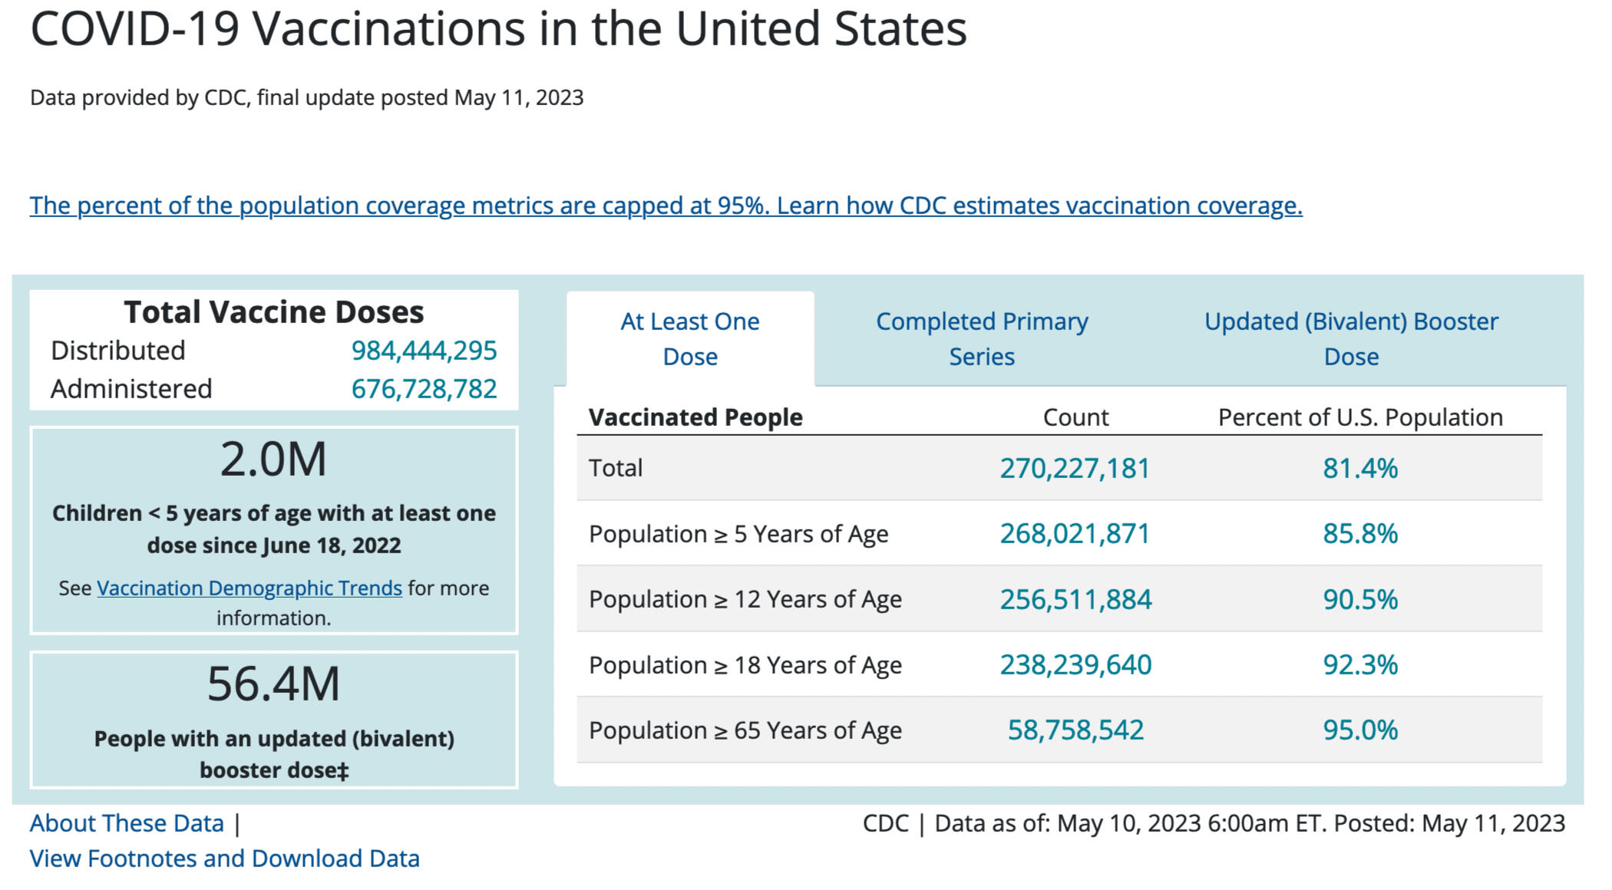Click the Population ≥ 12 Years of Age label
This screenshot has height=890, width=1612.
[745, 599]
